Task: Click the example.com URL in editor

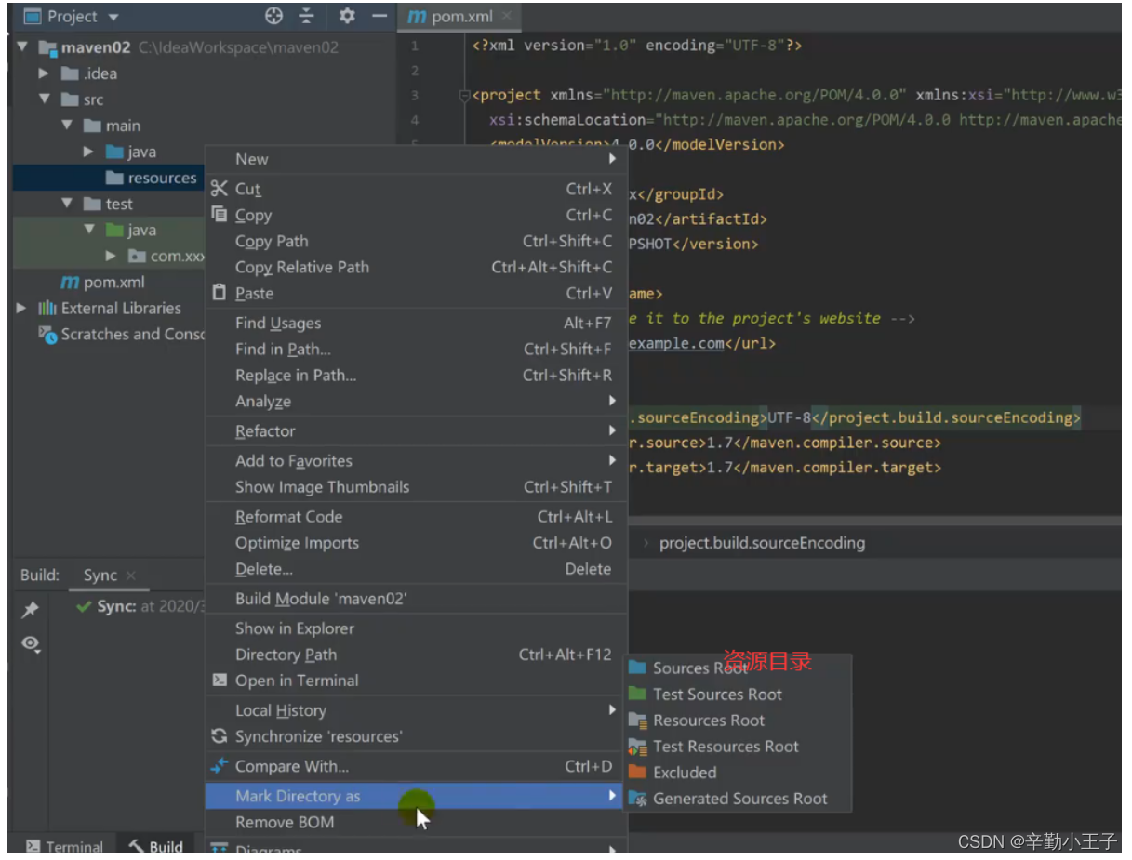Action: (x=677, y=343)
